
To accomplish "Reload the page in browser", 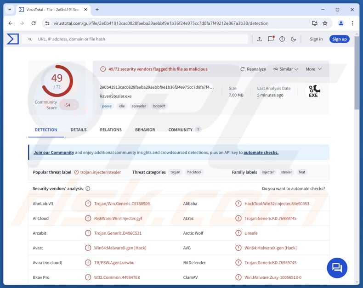I will (x=34, y=23).
